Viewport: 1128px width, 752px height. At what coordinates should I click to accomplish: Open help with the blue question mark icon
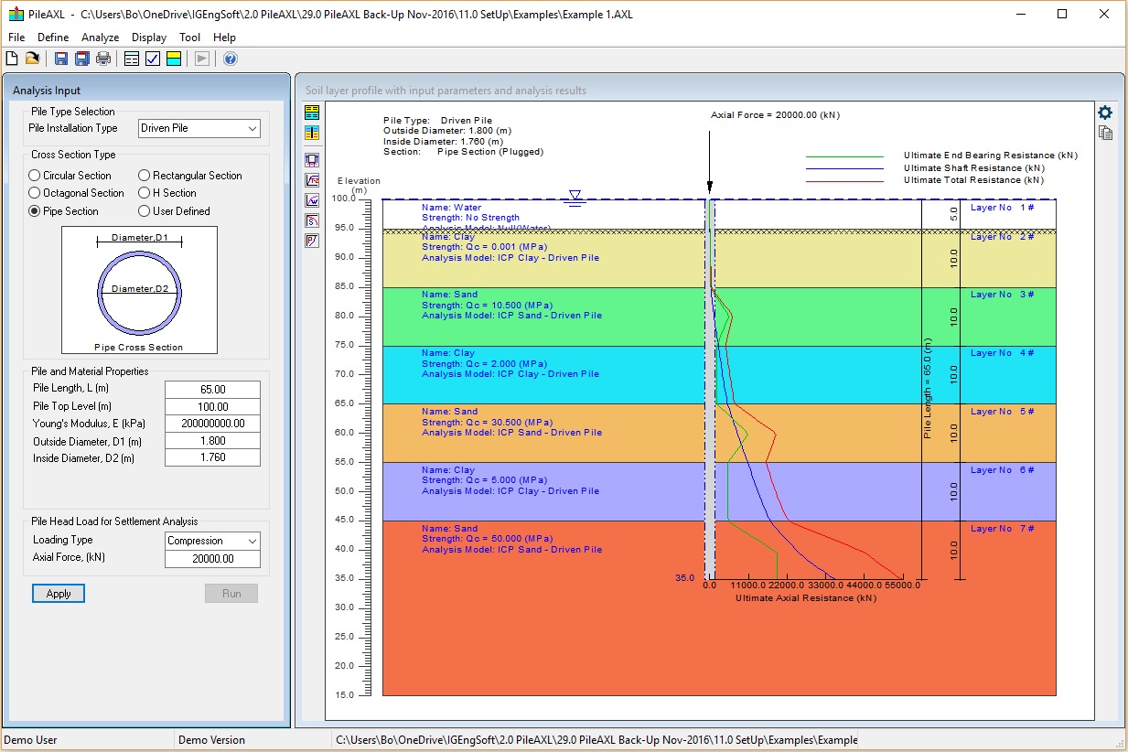(231, 59)
